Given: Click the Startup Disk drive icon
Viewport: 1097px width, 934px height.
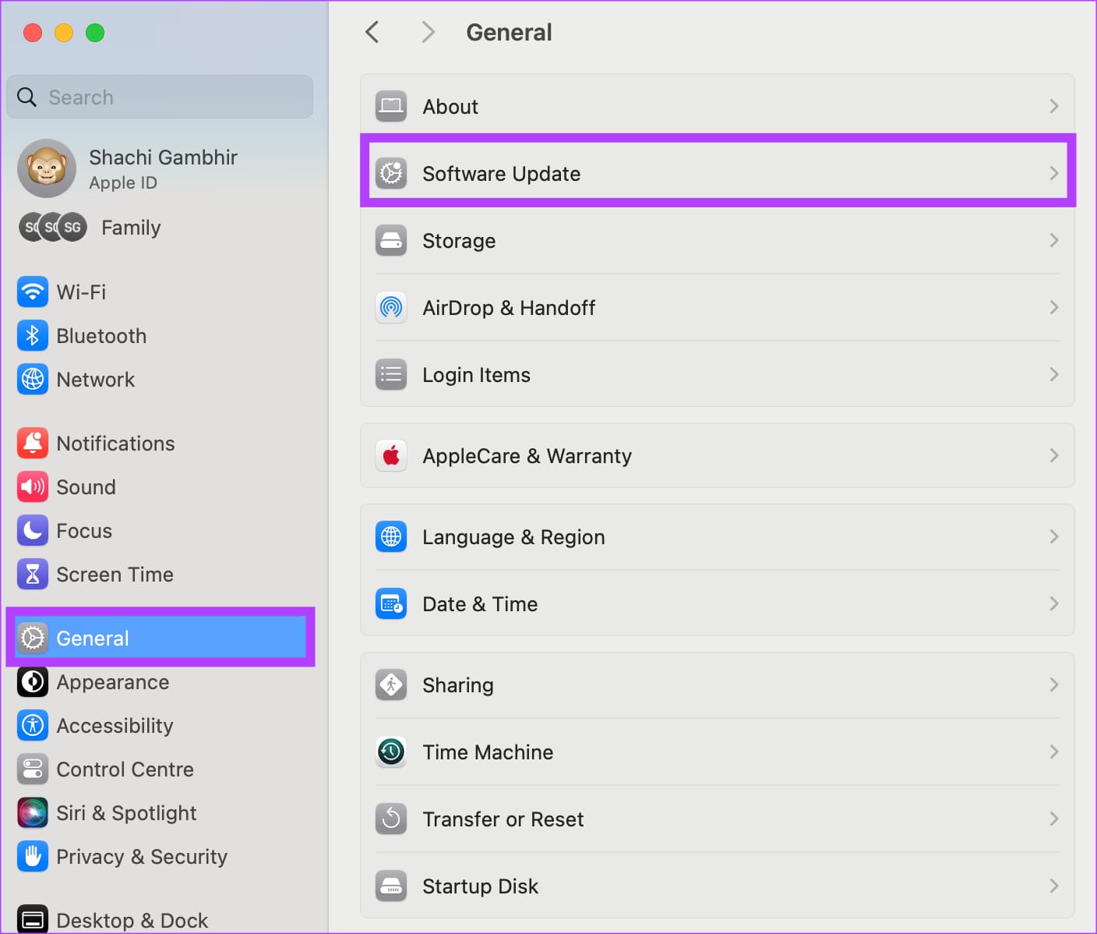Looking at the screenshot, I should pos(391,886).
